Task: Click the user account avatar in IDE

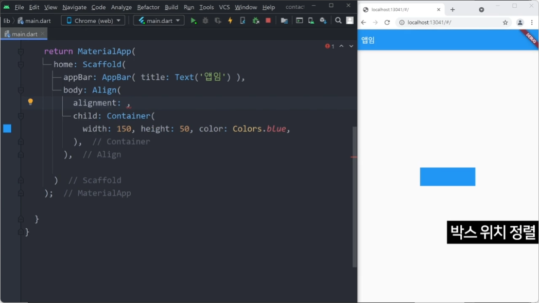Action: coord(350,21)
